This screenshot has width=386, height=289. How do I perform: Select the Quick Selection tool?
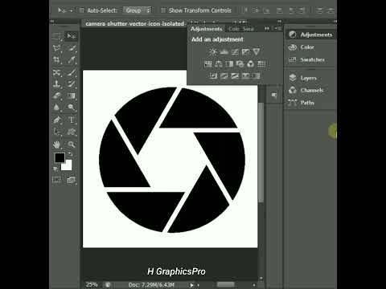[72, 48]
